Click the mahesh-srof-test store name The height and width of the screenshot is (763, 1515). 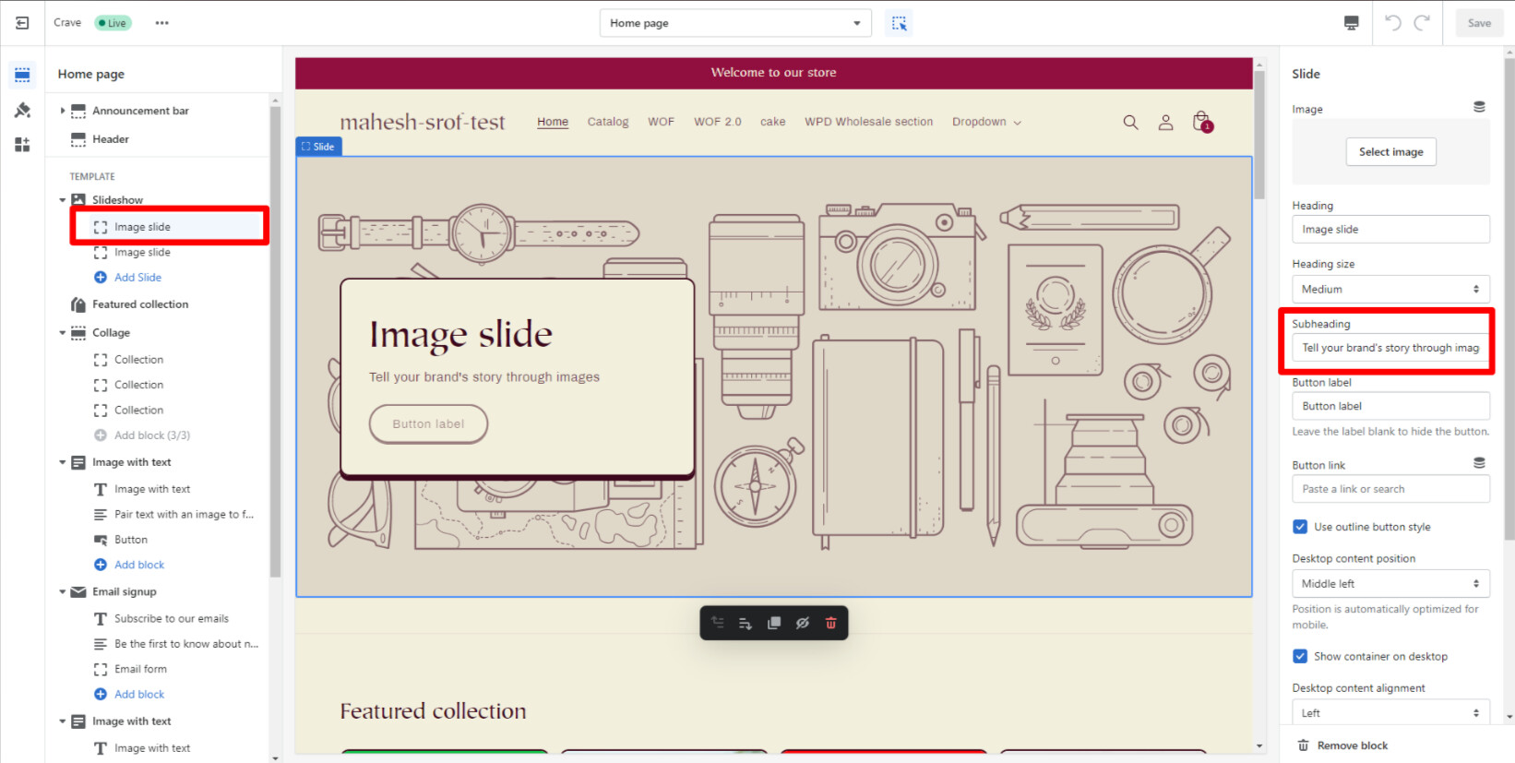423,122
